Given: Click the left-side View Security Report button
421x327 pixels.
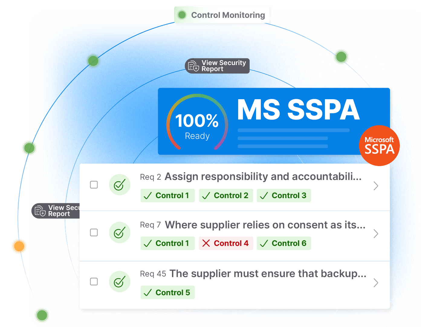Looking at the screenshot, I should point(56,211).
